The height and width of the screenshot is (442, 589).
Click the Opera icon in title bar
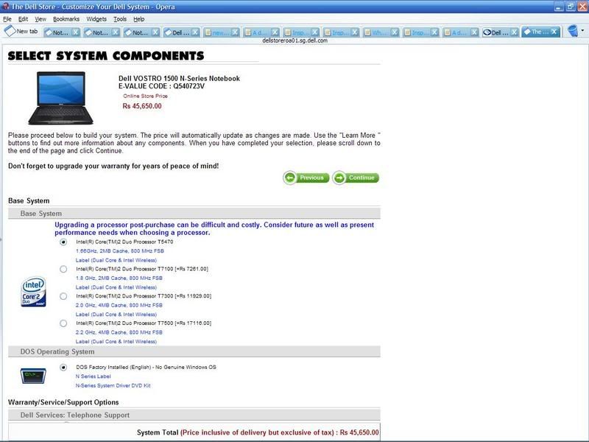pos(5,7)
